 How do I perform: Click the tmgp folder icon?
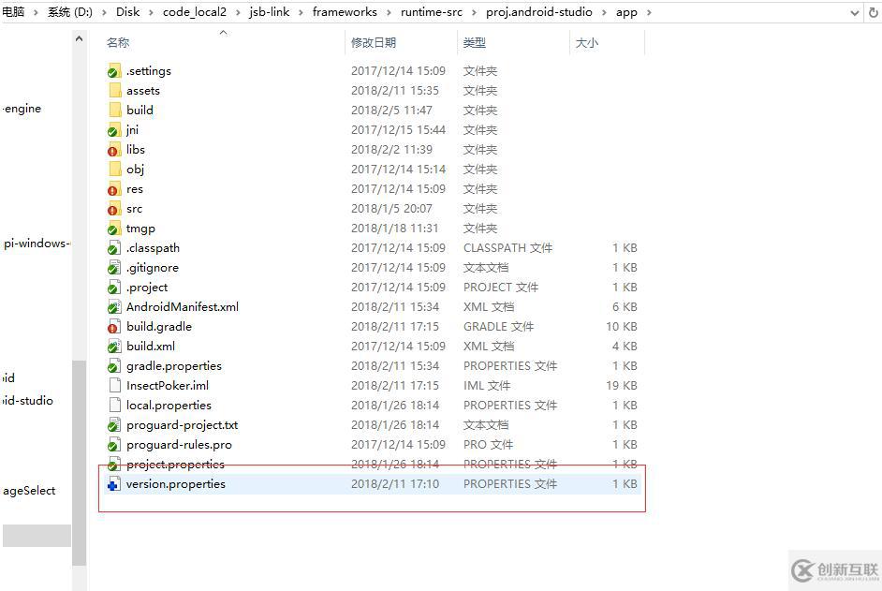pyautogui.click(x=114, y=229)
